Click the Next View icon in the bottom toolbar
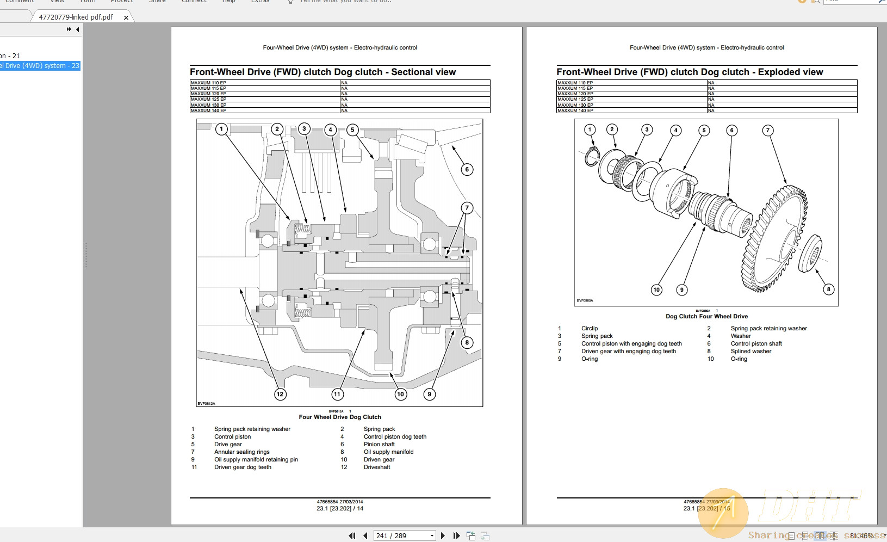Screen dimensions: 887x542 pyautogui.click(x=485, y=535)
